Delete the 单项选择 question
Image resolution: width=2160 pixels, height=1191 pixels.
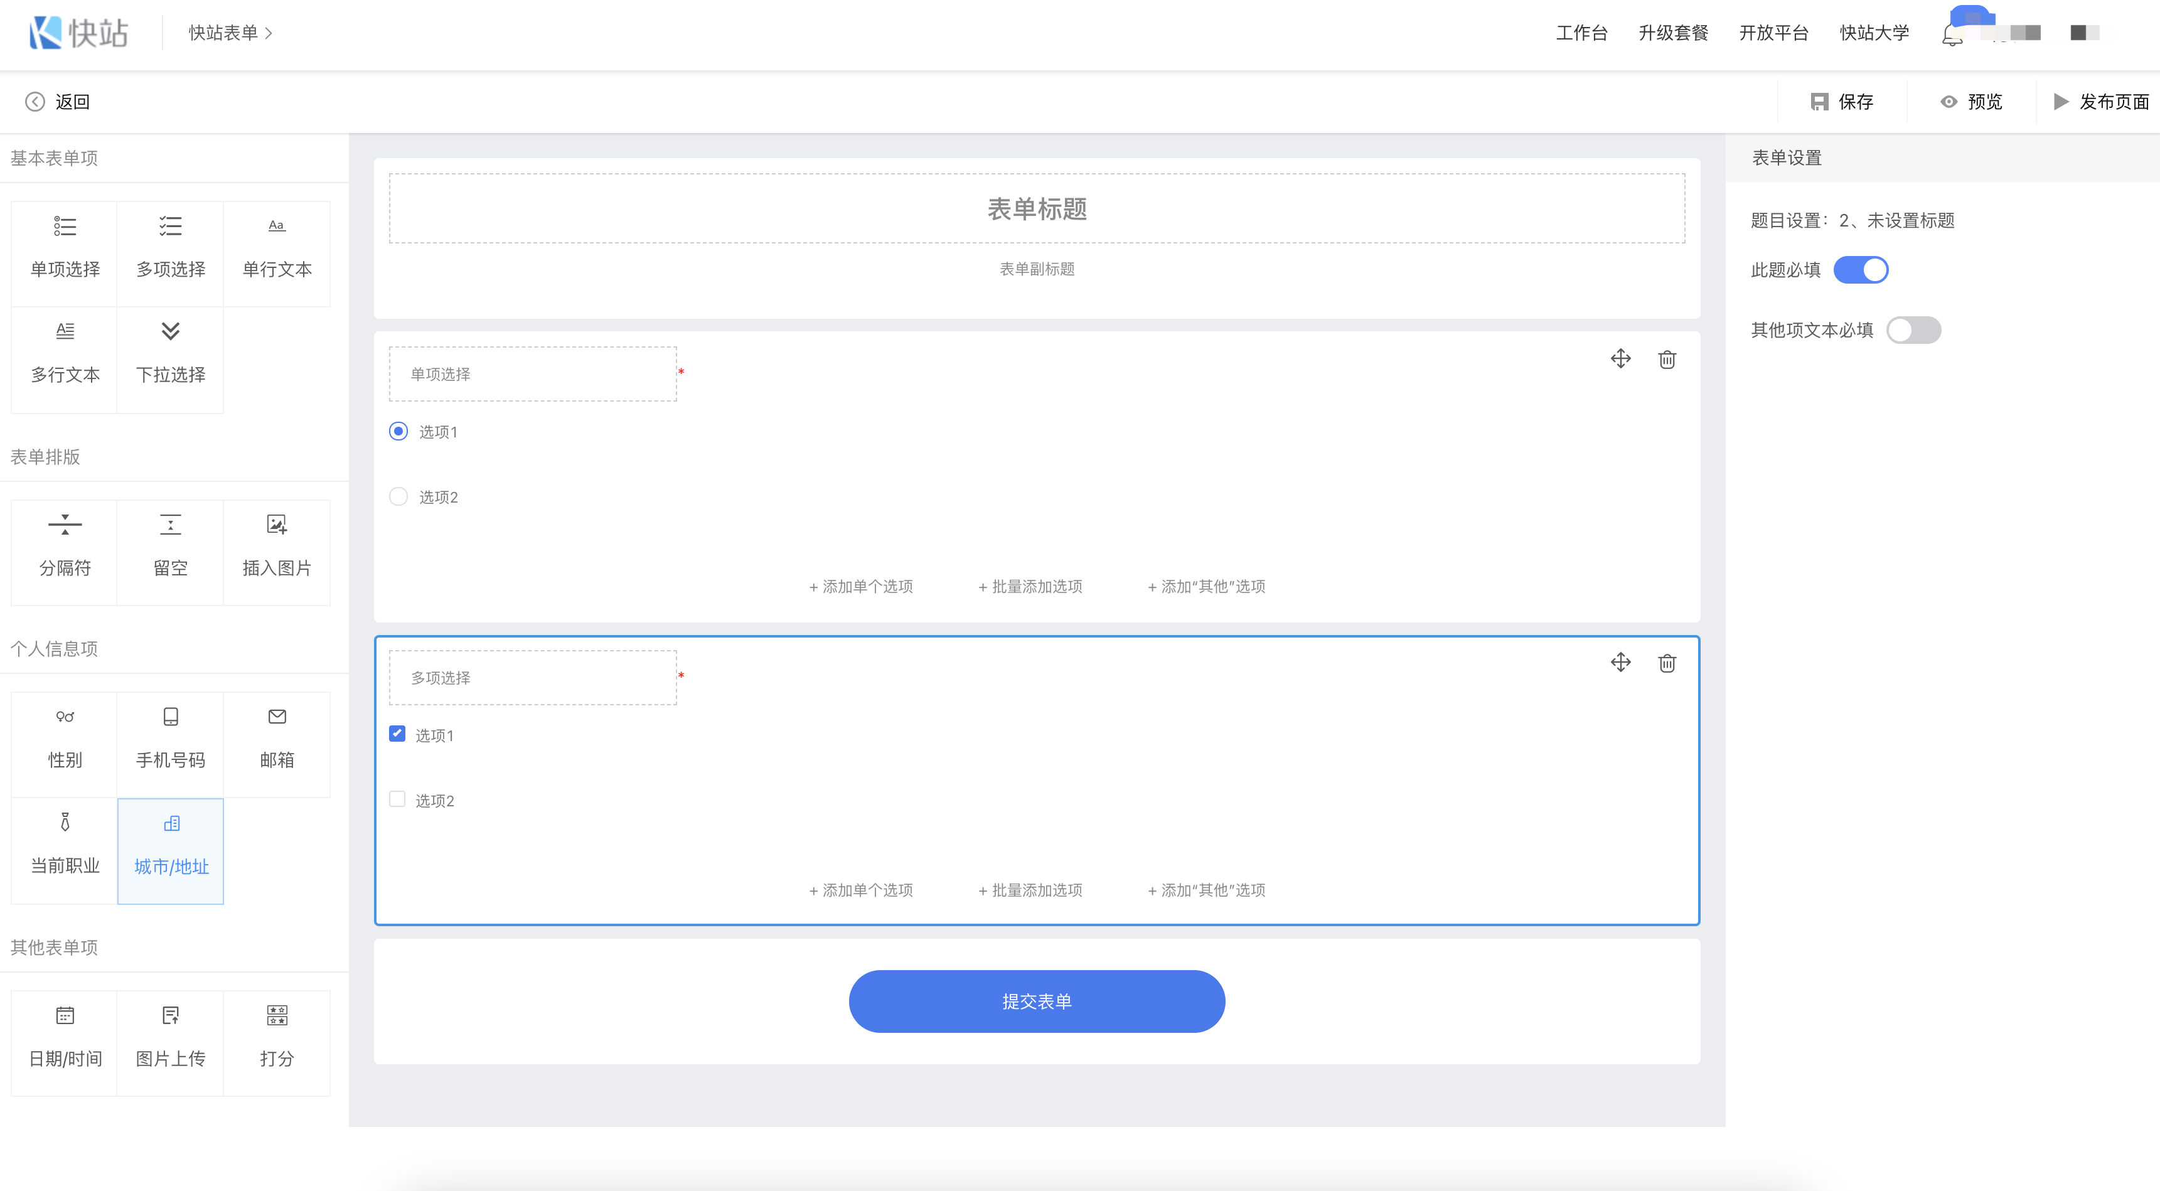point(1667,359)
